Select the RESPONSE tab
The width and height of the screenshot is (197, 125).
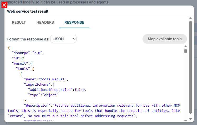pyautogui.click(x=74, y=22)
